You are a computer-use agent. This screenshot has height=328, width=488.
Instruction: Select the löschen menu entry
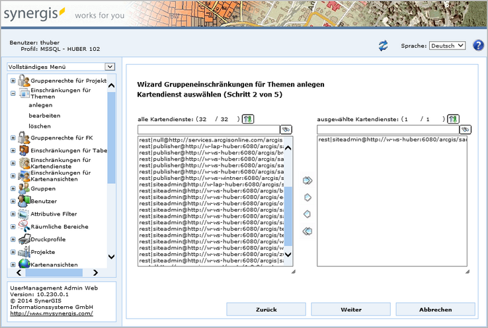point(39,126)
